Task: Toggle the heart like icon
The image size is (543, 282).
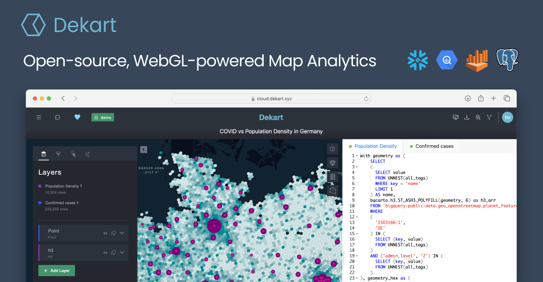Action: click(77, 117)
